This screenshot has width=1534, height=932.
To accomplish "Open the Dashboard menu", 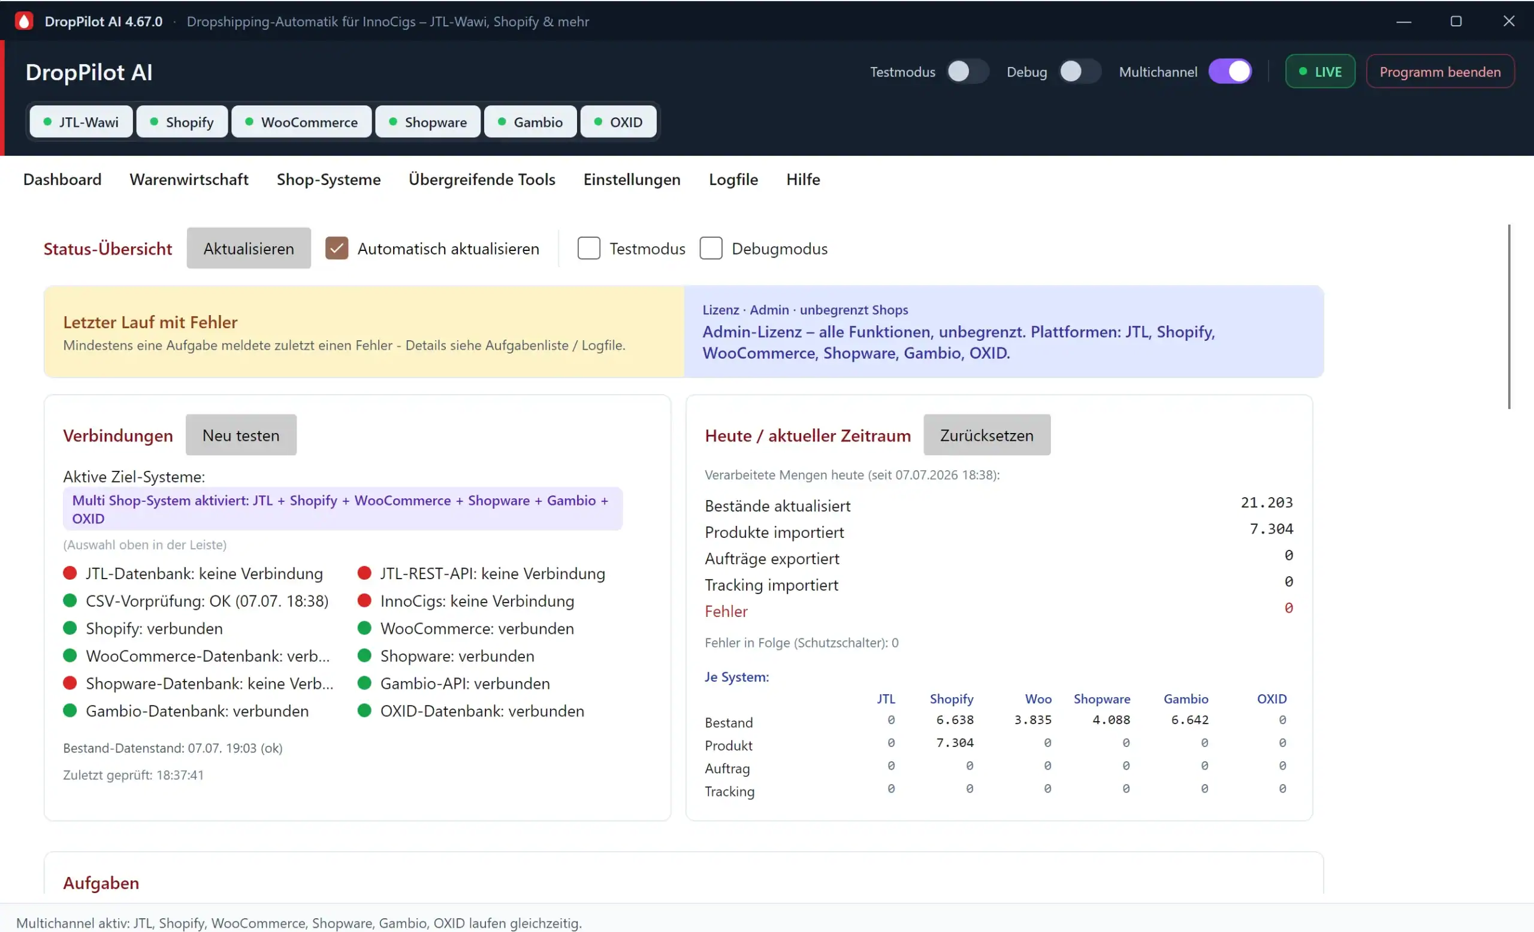I will pos(62,179).
